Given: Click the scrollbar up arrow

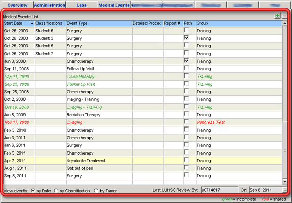Looking at the screenshot, I should [284, 23].
